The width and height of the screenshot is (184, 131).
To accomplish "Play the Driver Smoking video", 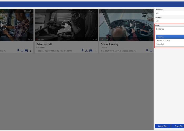I will tap(131, 25).
